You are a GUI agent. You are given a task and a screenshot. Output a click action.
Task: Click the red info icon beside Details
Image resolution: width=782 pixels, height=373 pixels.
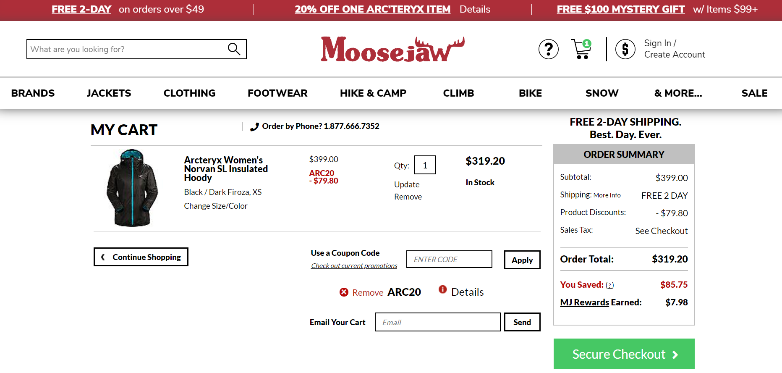[442, 289]
